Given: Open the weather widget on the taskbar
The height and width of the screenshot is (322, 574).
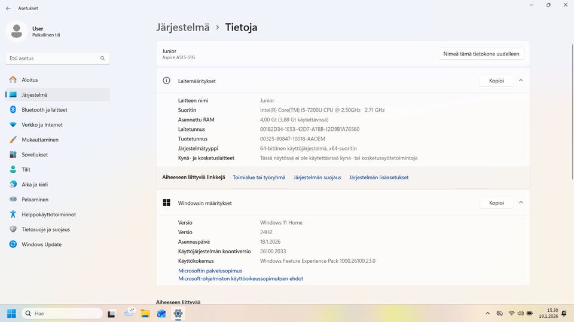Looking at the screenshot, I should 129,313.
